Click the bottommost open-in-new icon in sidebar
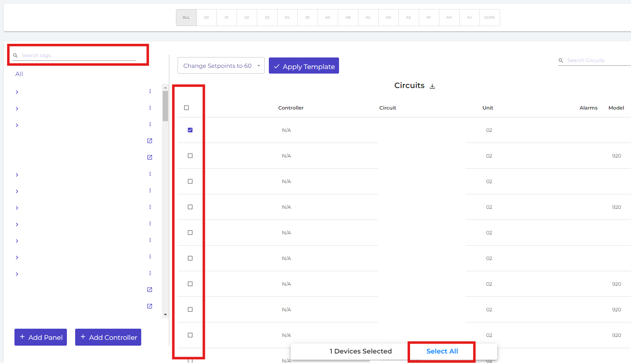Image resolution: width=631 pixels, height=363 pixels. pos(150,306)
